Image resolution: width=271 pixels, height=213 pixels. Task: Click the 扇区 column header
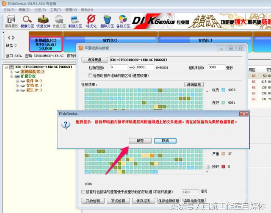coord(252,70)
